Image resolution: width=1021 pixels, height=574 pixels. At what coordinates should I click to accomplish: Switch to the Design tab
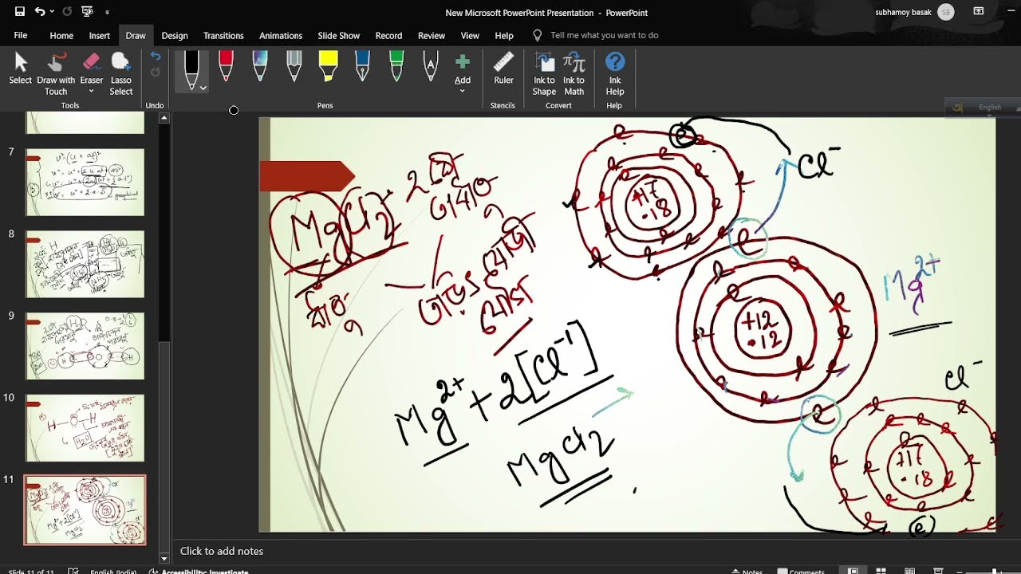click(x=175, y=36)
